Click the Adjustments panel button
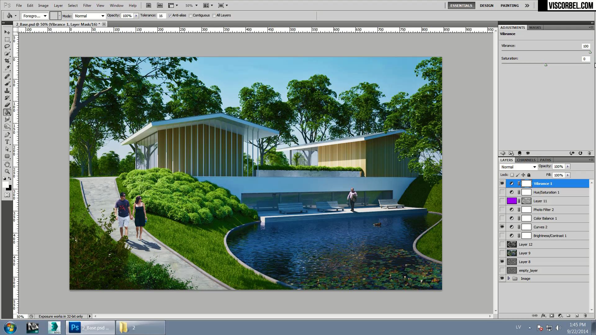The width and height of the screenshot is (596, 335). (x=512, y=27)
